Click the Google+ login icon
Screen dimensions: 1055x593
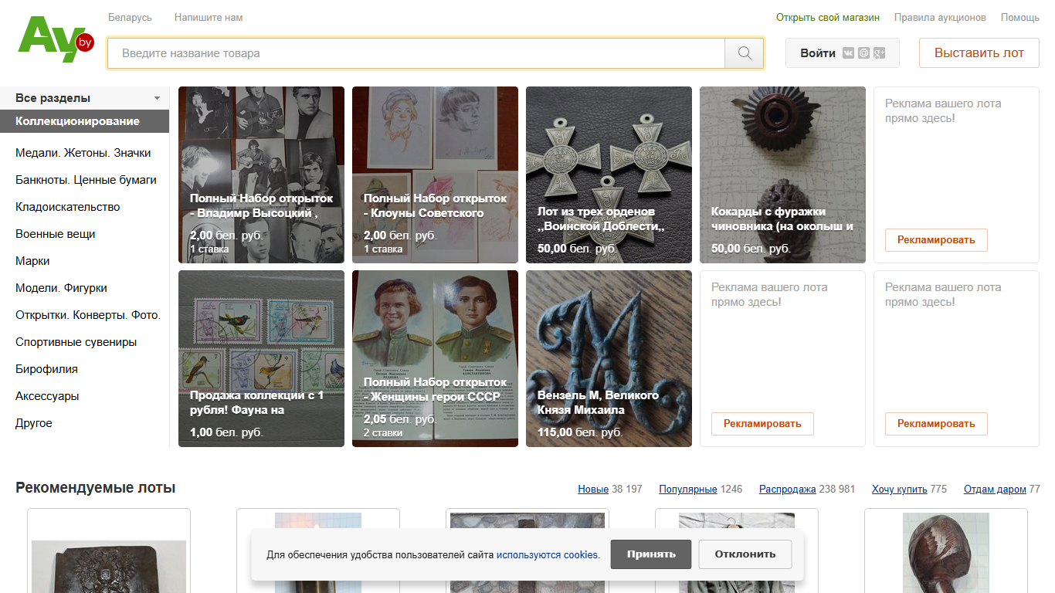(x=879, y=53)
